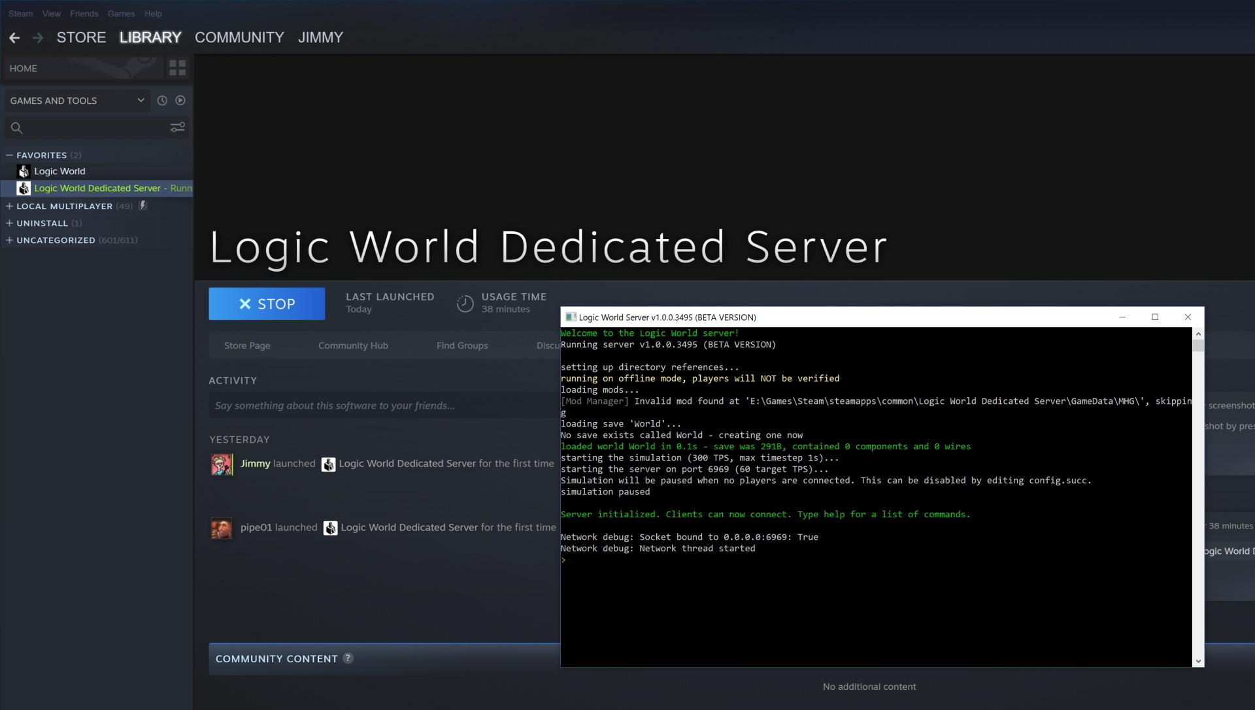Collapse the Favorites category
The width and height of the screenshot is (1255, 710).
[x=9, y=155]
